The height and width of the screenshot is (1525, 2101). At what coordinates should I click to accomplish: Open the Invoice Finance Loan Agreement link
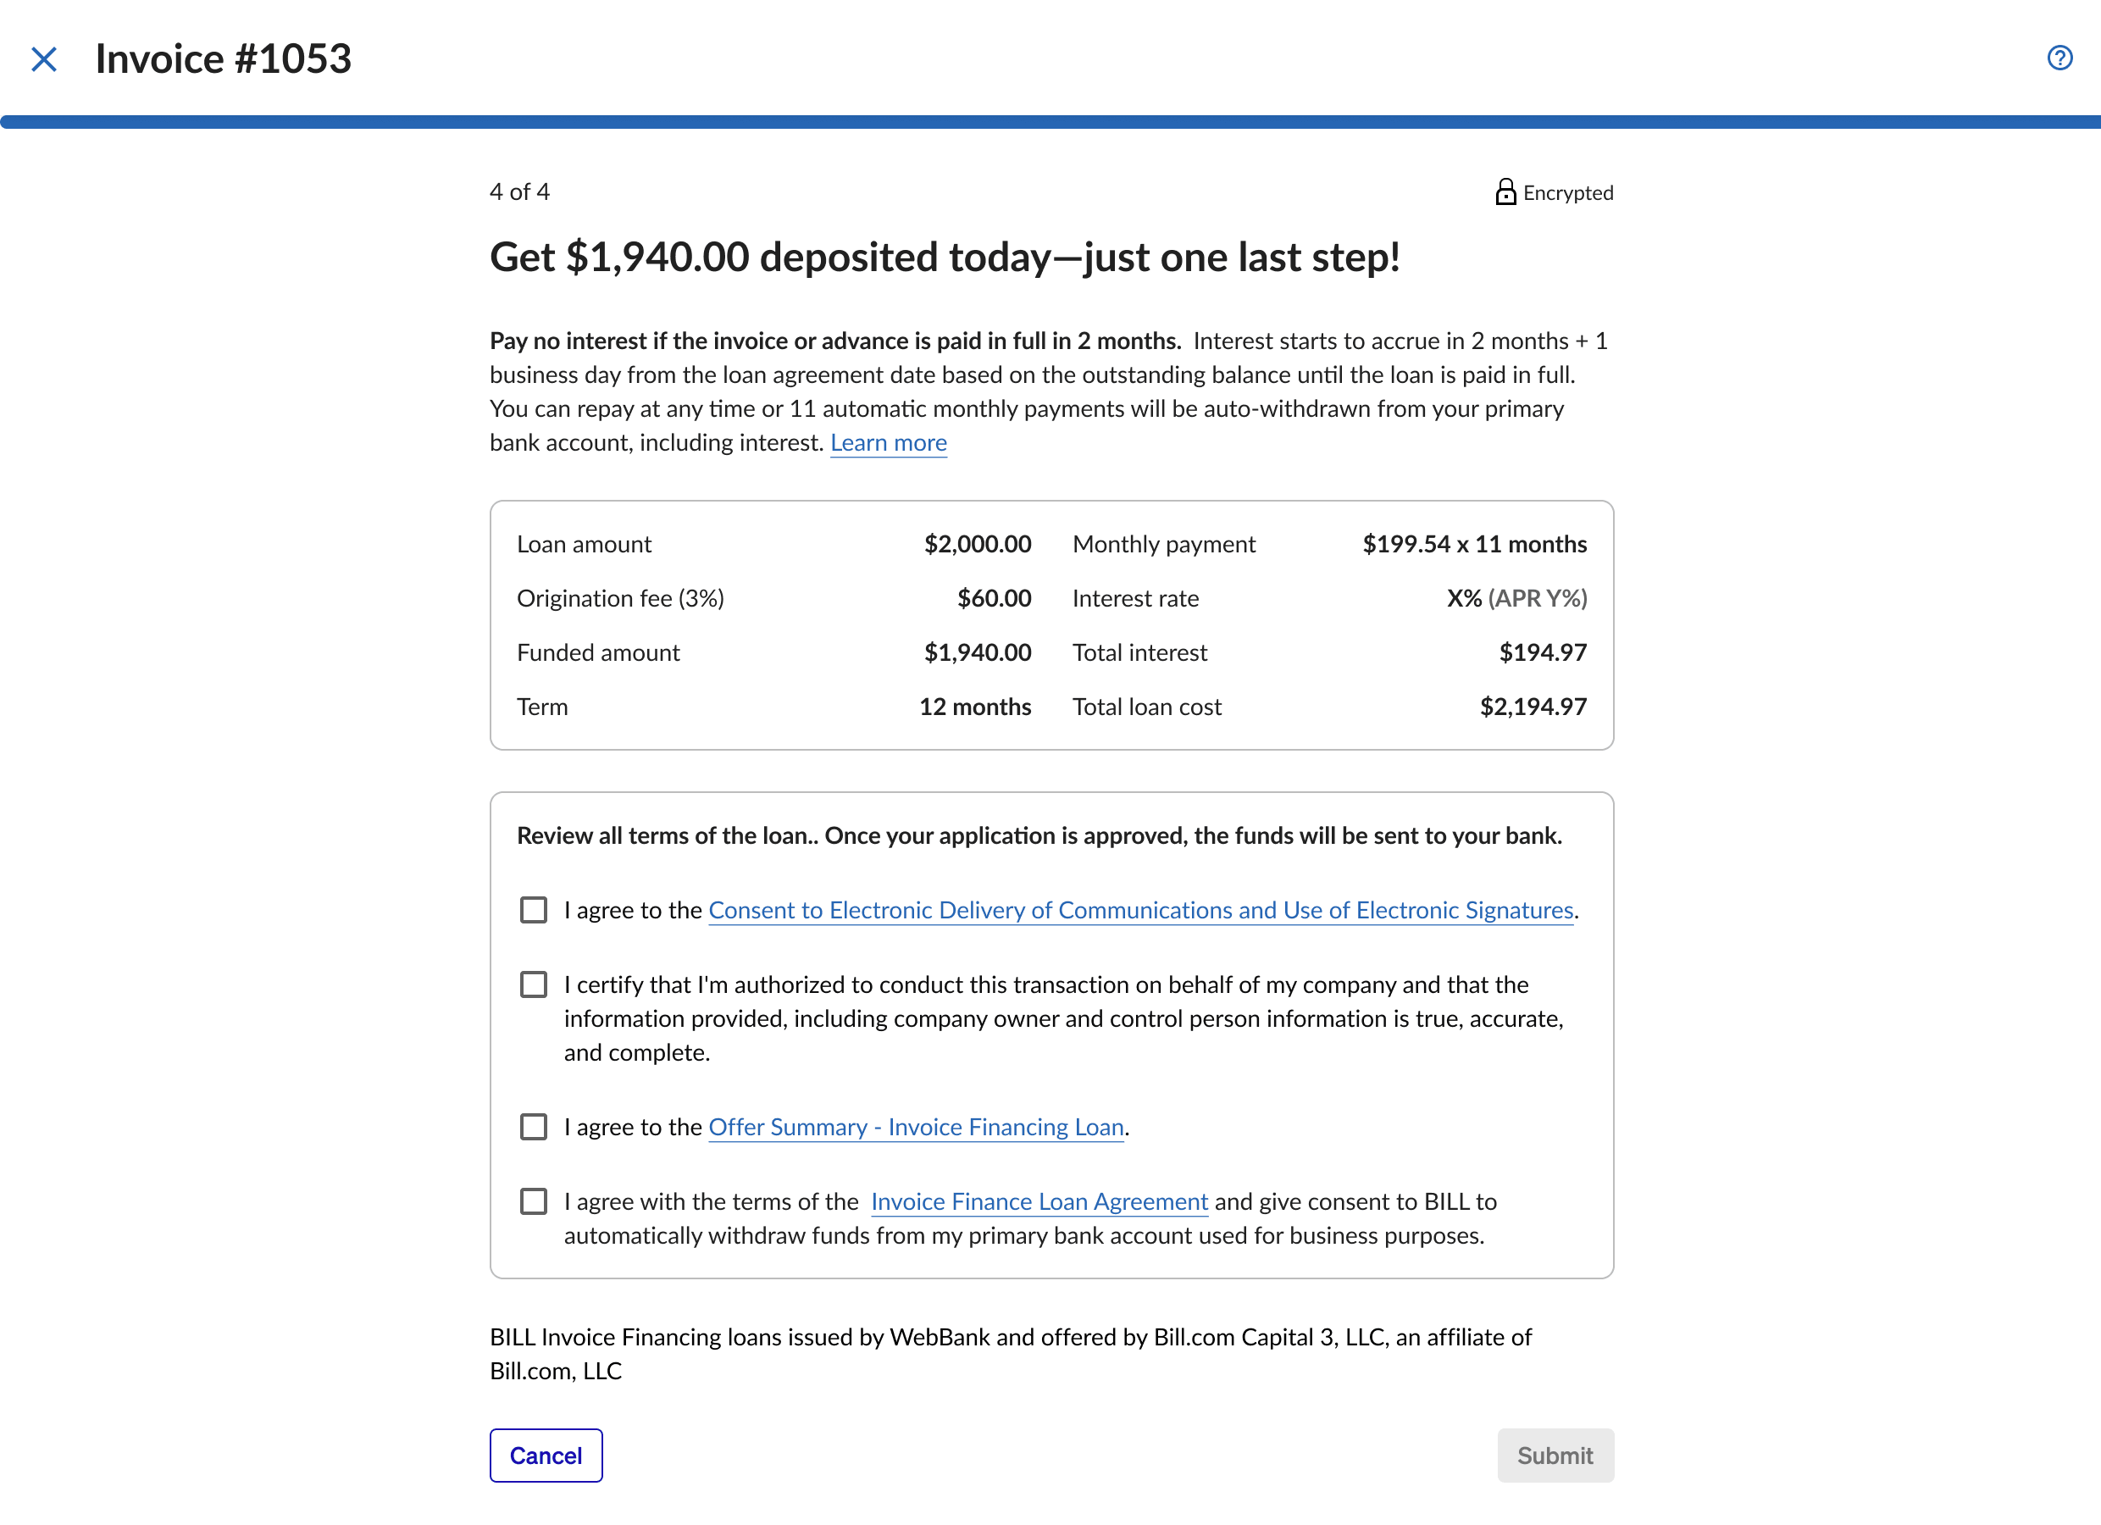point(1039,1201)
